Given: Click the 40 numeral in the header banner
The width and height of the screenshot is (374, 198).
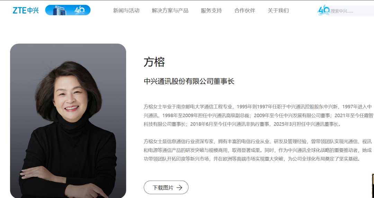Looking at the screenshot, I should [x=80, y=10].
